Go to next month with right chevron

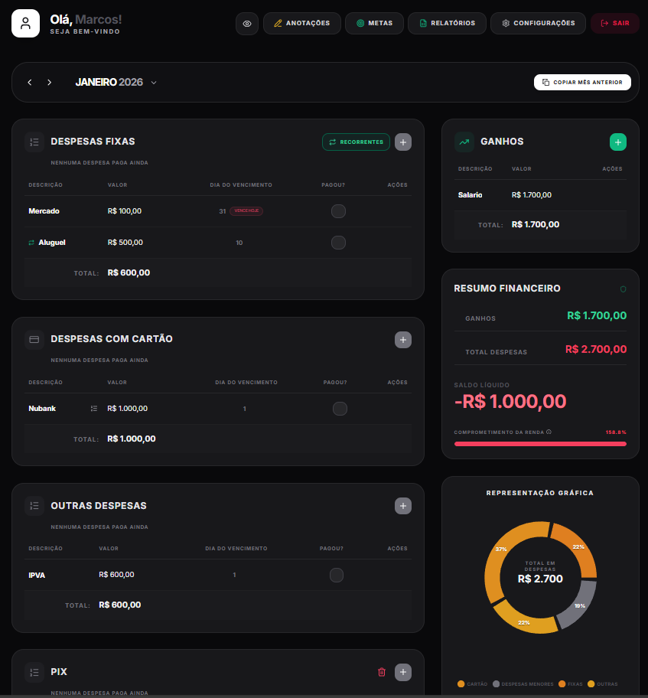coord(49,82)
